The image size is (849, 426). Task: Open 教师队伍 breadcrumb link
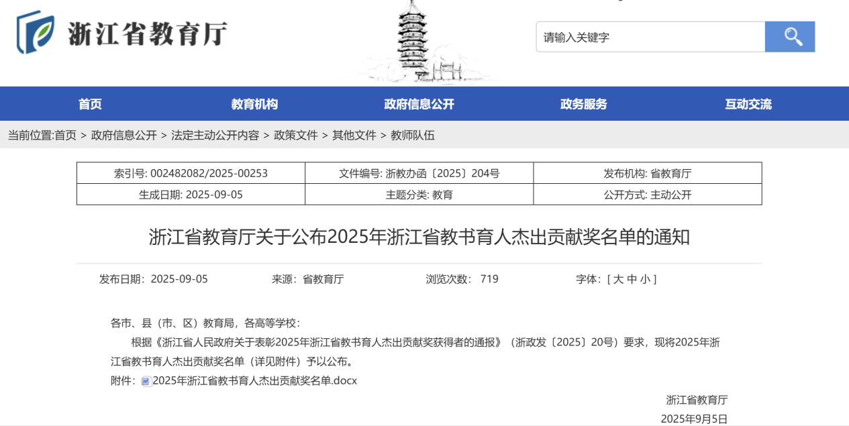(413, 135)
